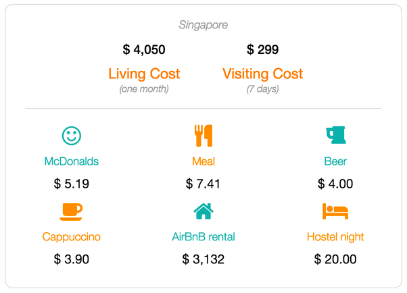This screenshot has width=407, height=293.
Task: Click the Singapore city title
Action: click(x=203, y=25)
